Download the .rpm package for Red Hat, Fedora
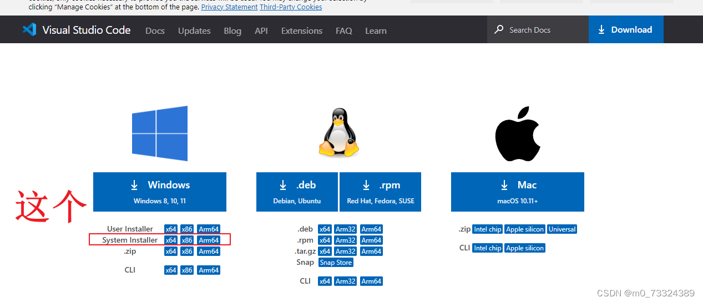 tap(380, 192)
